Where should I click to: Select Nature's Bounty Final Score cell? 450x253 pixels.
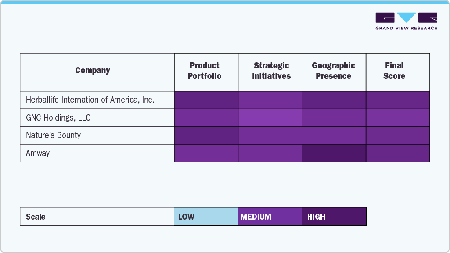(x=398, y=135)
